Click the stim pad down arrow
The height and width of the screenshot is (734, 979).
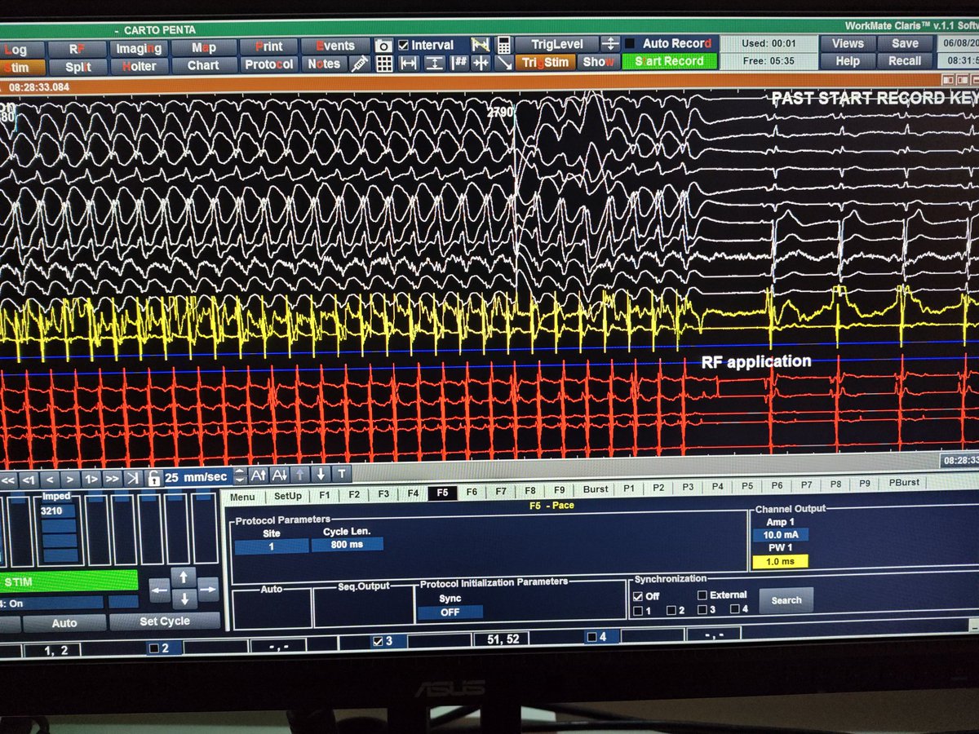[x=184, y=599]
